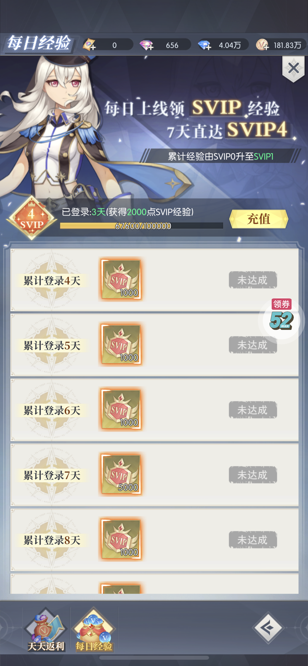Tap the 6-day login SVIP reward icon
Screen dimensions: 308x666
(121, 409)
